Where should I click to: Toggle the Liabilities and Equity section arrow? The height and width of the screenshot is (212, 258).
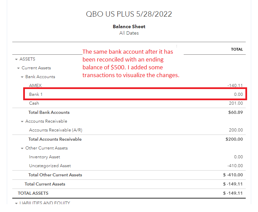coord(16,203)
